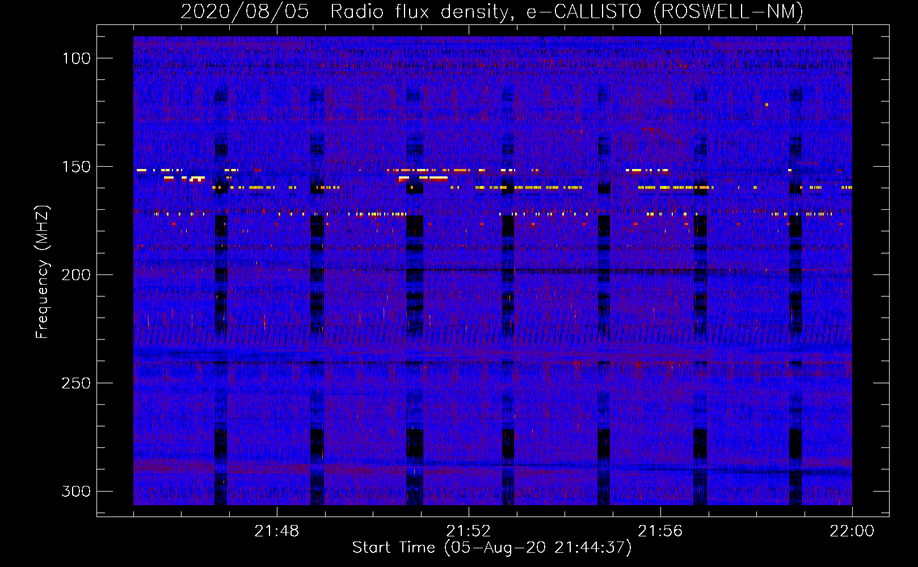This screenshot has width=918, height=567.
Task: Click the 'Start Time (05-Aug-20 21:44:37)' label
Action: [492, 548]
